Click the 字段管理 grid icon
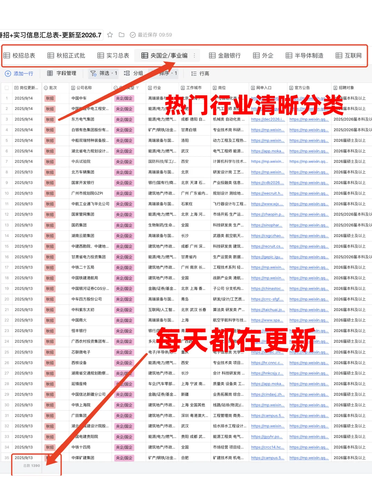The height and width of the screenshot is (496, 372). point(50,73)
